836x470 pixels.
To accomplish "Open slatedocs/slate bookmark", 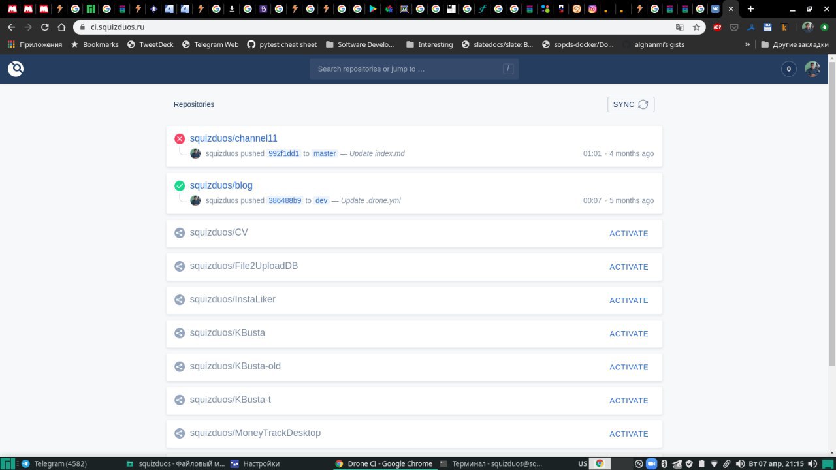I will (498, 44).
